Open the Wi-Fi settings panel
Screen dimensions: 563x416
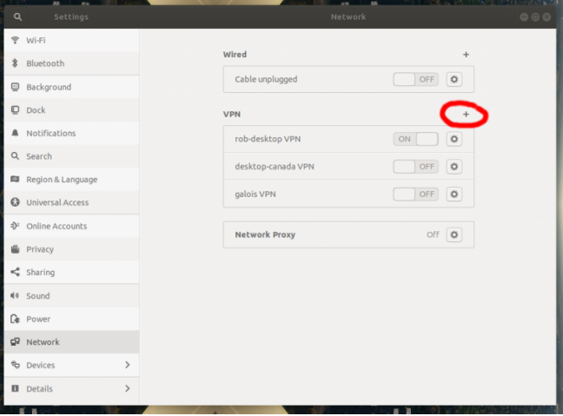36,41
